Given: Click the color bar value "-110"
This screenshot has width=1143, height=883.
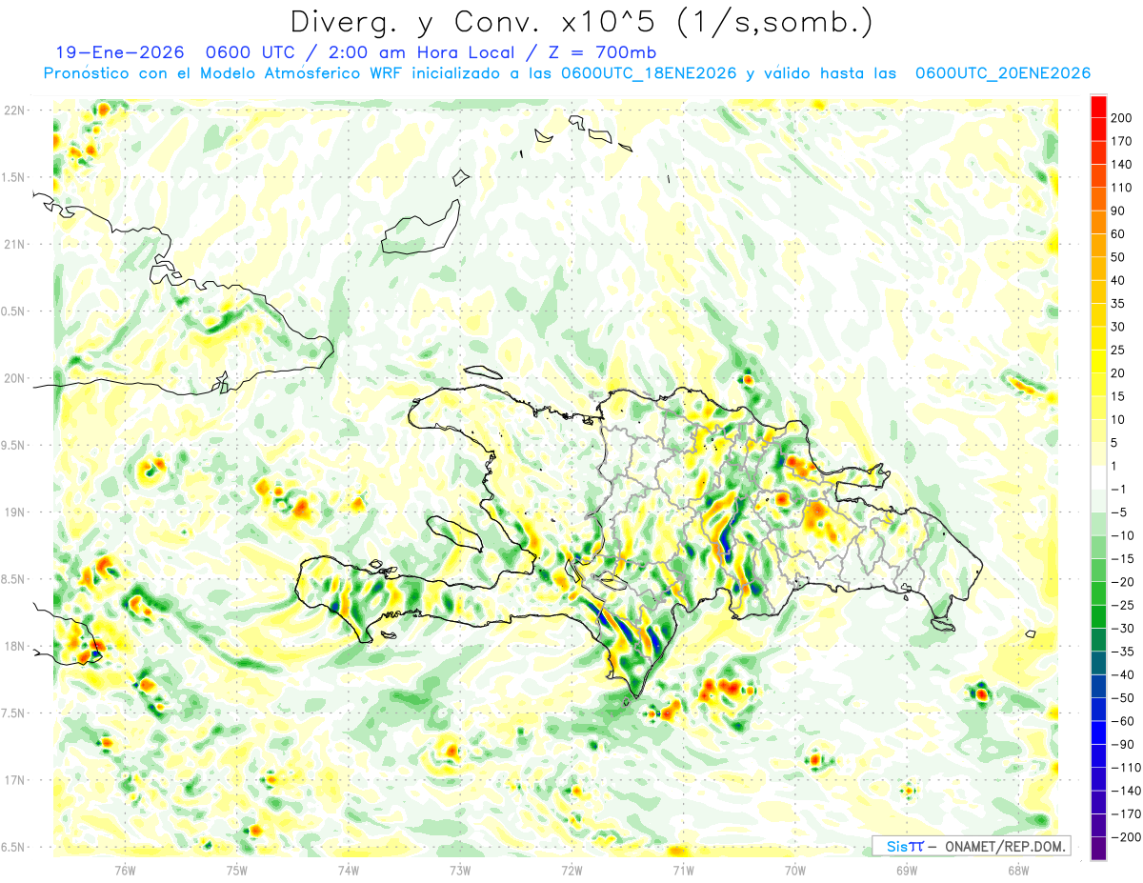Looking at the screenshot, I should pyautogui.click(x=1124, y=767).
